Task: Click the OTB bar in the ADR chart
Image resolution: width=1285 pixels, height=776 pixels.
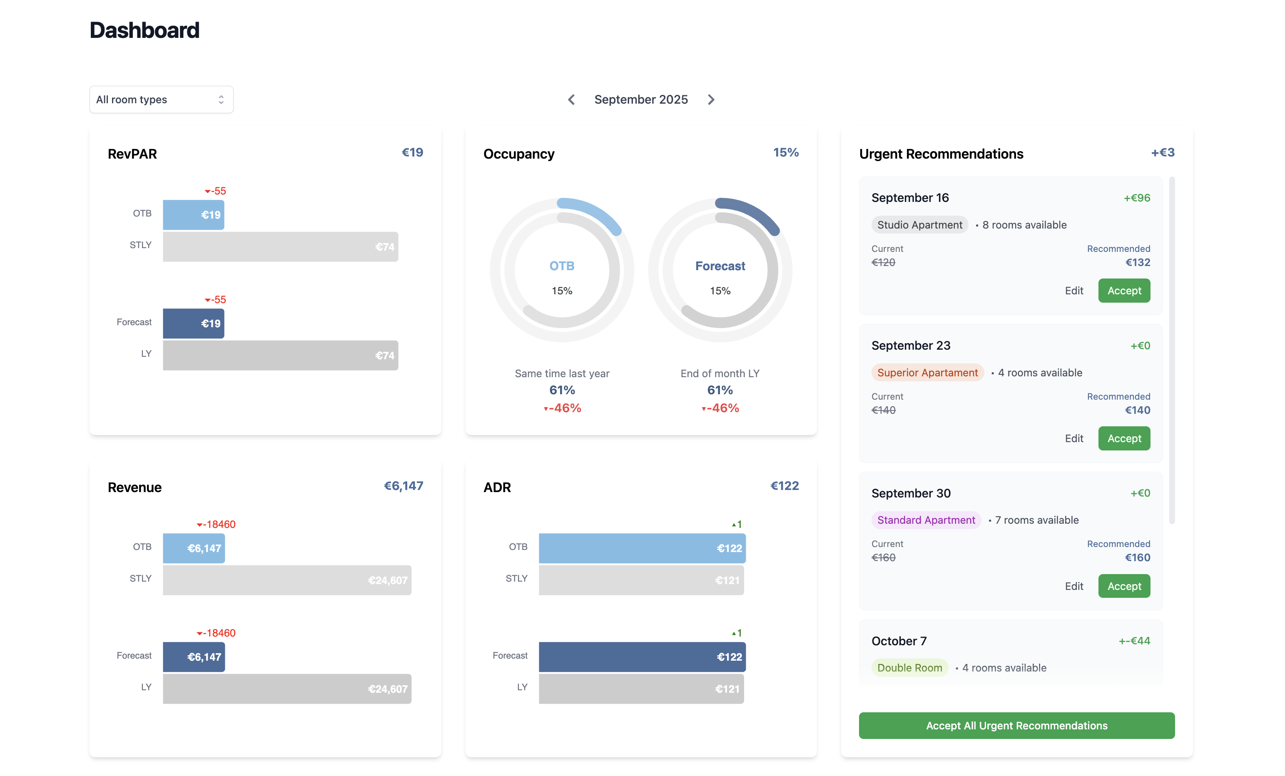Action: coord(641,548)
